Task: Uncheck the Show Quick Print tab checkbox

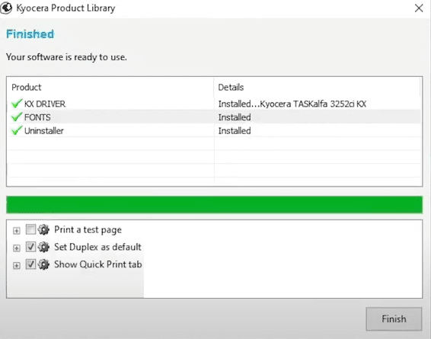Action: [x=30, y=264]
